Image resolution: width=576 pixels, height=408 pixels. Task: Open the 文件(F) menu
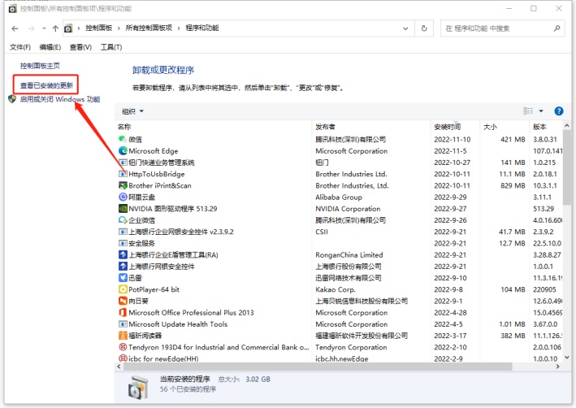[x=20, y=47]
